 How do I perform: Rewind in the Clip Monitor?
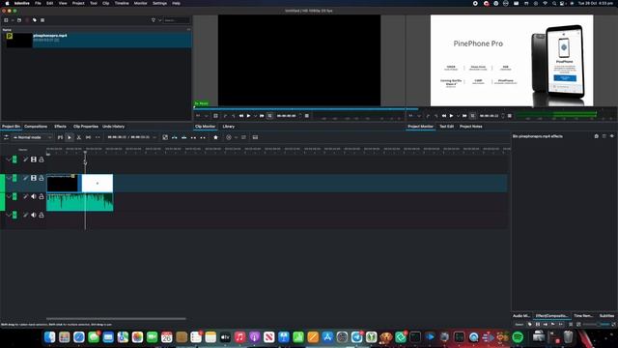pos(241,116)
